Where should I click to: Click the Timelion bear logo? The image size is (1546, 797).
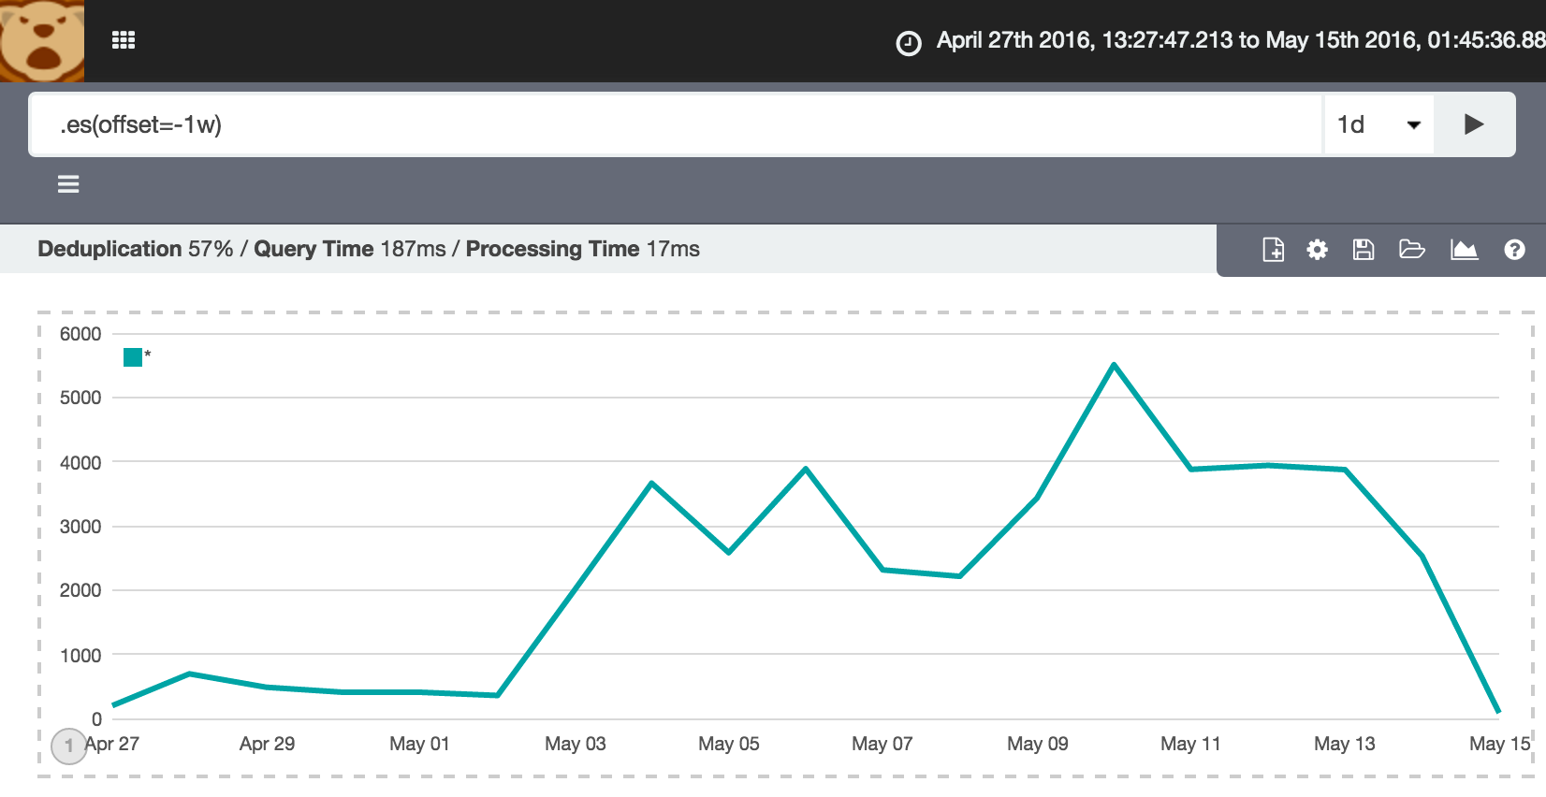pyautogui.click(x=42, y=41)
